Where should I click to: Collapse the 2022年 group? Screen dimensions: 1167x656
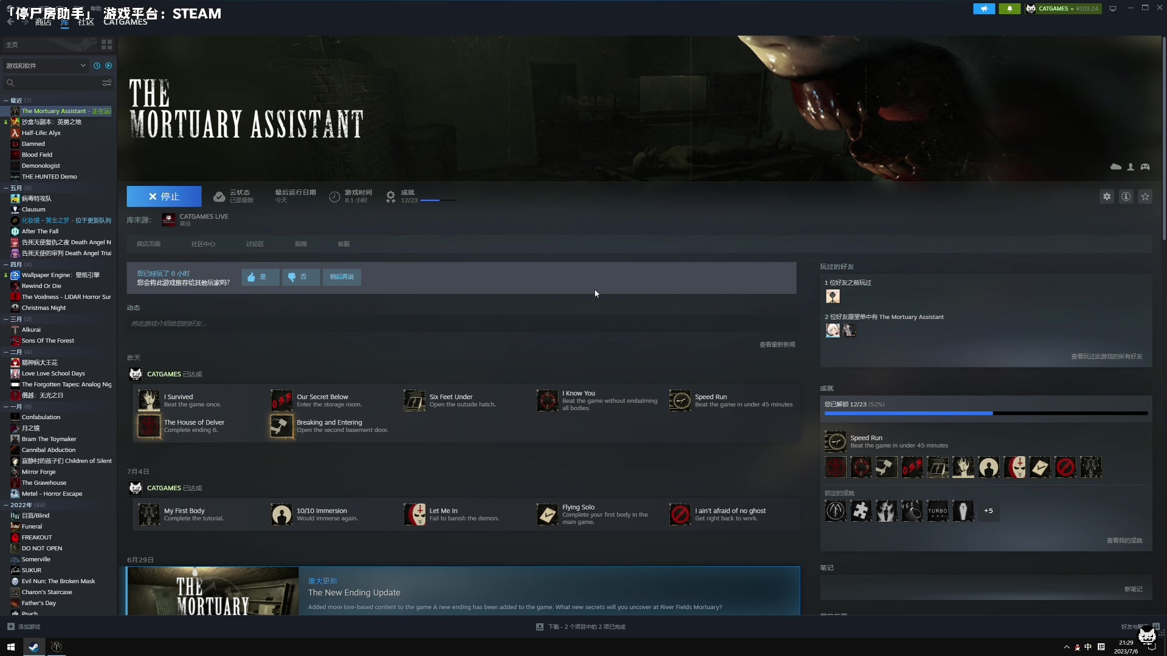click(x=6, y=505)
